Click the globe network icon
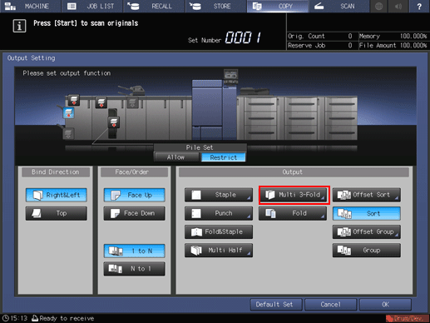Image resolution: width=430 pixels, height=323 pixels. [x=378, y=6]
